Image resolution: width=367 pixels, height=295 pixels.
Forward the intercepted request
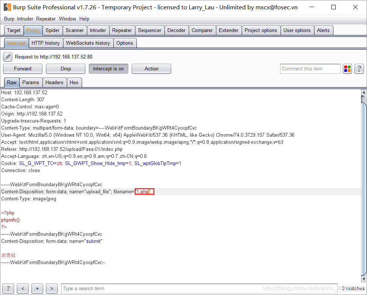coord(23,69)
